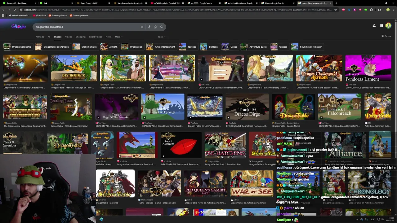Bookmark this page with the star icon

pos(335,10)
